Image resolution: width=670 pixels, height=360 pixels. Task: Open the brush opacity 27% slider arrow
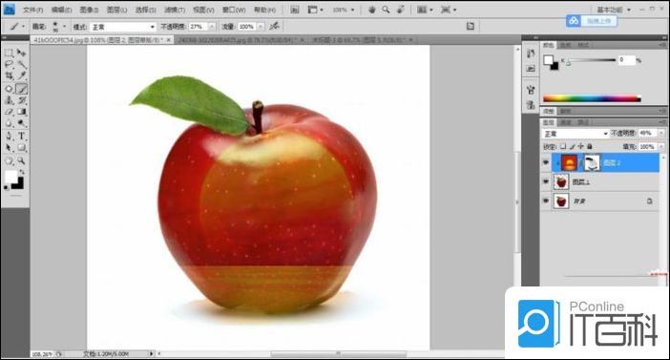(212, 27)
